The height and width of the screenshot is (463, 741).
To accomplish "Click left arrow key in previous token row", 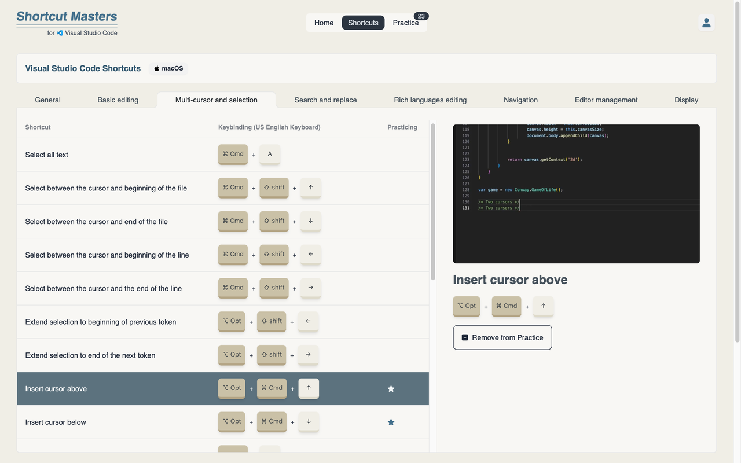I will coord(308,322).
